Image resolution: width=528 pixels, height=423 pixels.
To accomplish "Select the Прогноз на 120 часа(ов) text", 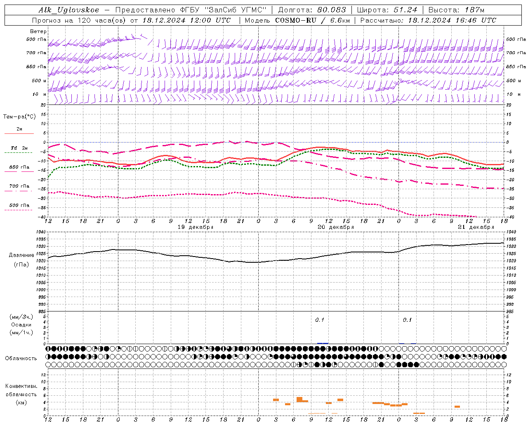I will (x=80, y=20).
